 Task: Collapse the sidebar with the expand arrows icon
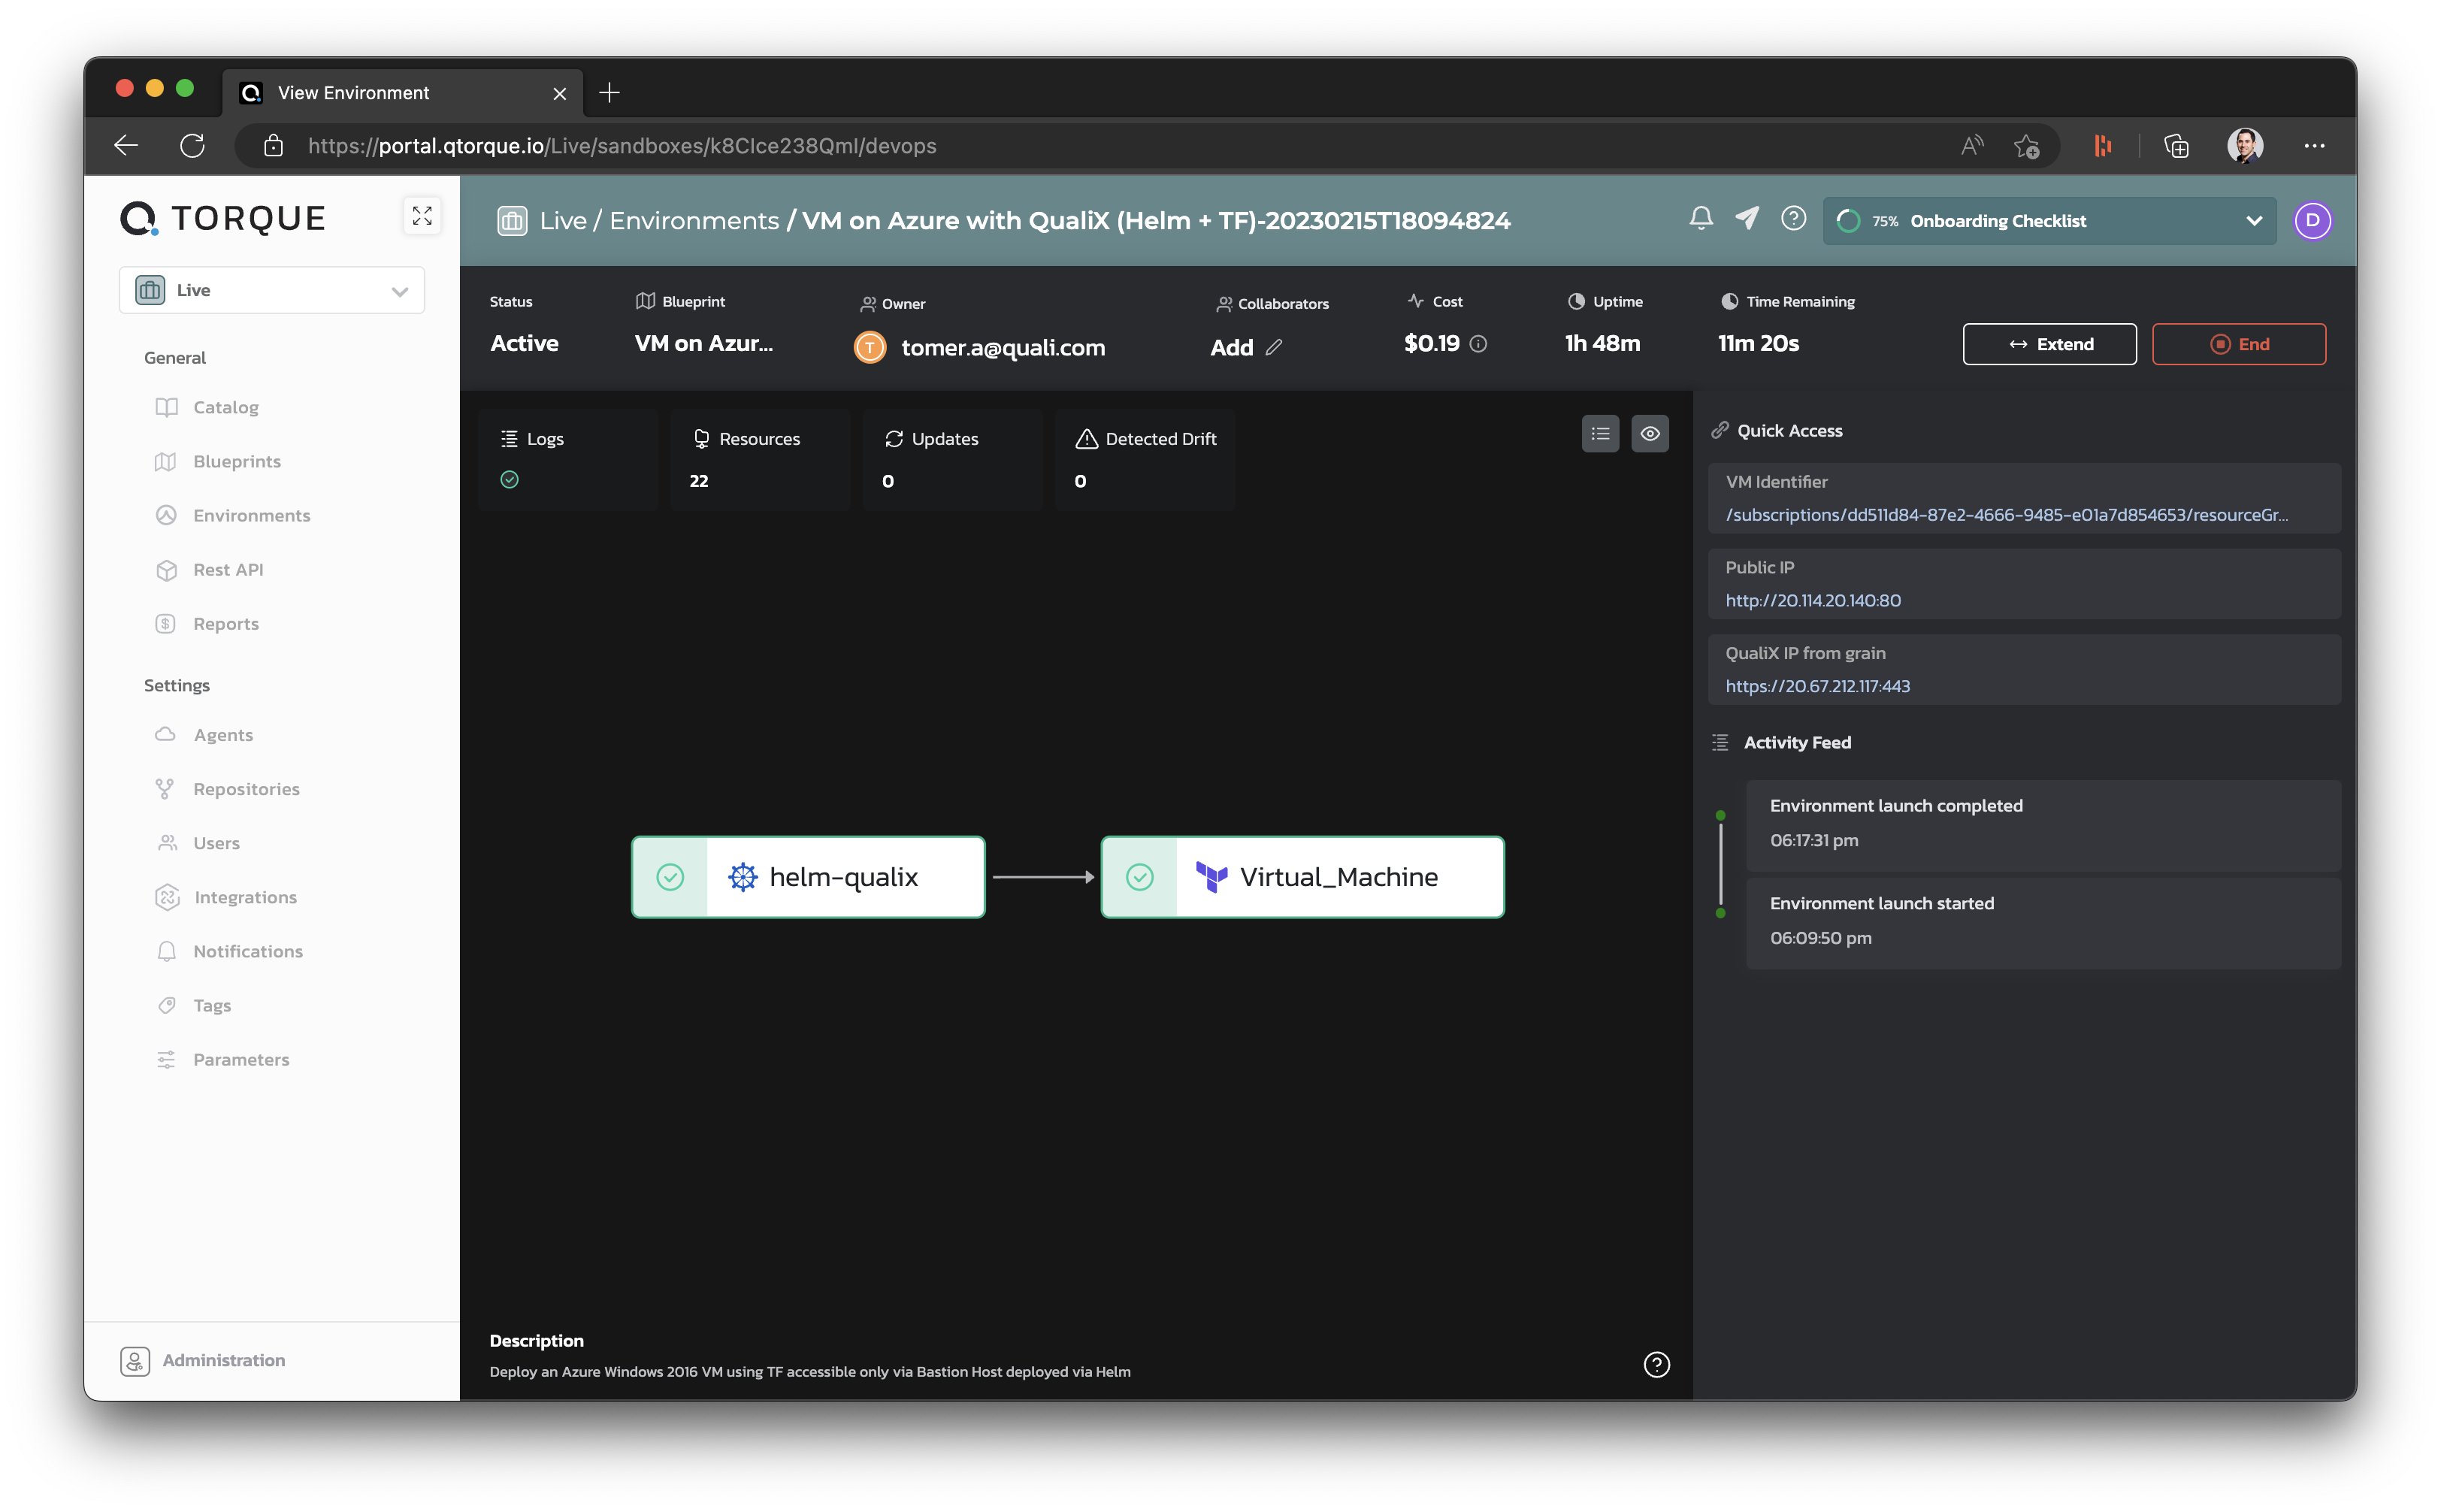(422, 216)
